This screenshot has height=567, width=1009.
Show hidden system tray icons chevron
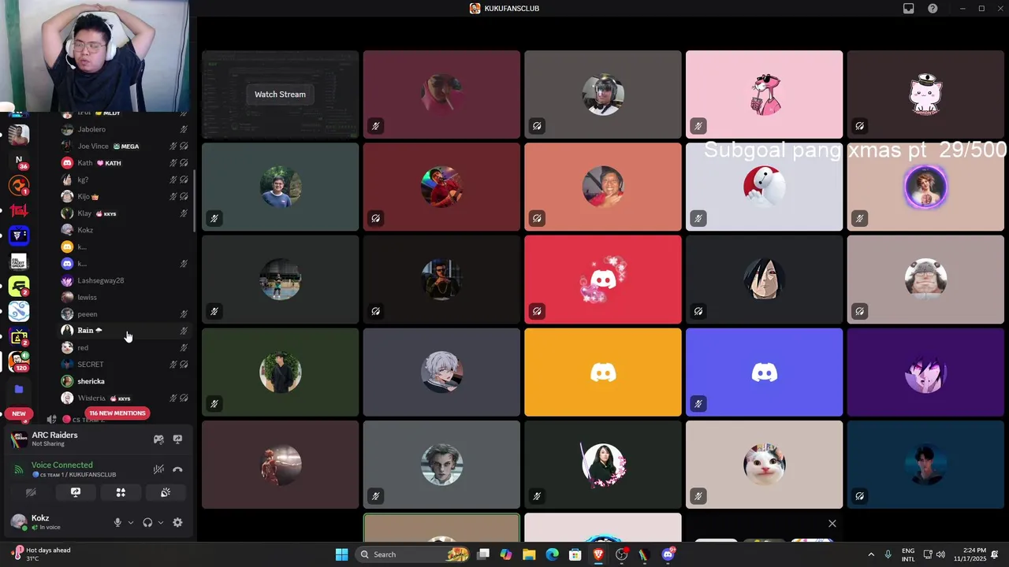pyautogui.click(x=871, y=554)
